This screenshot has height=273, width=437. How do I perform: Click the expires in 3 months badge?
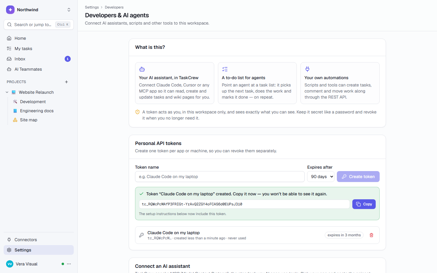[344, 235]
